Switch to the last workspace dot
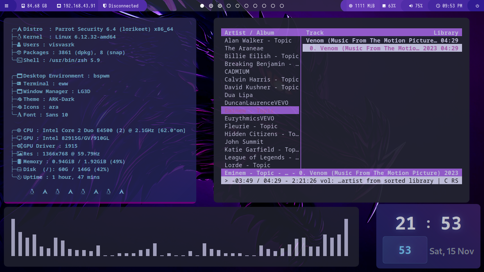Image resolution: width=484 pixels, height=272 pixels. coord(282,6)
